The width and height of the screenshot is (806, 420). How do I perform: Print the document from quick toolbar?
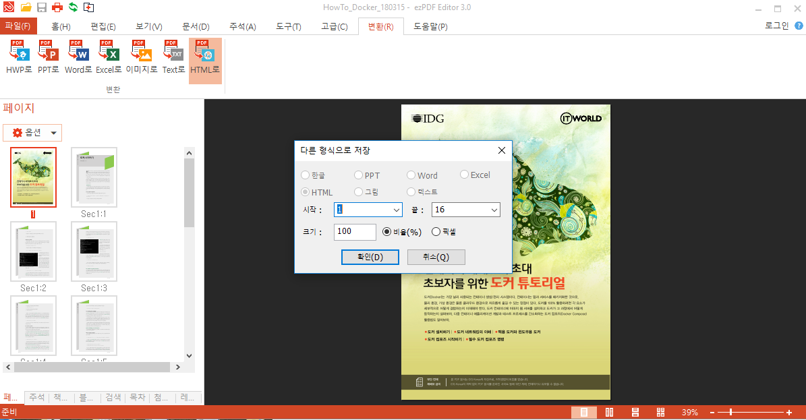pos(57,7)
